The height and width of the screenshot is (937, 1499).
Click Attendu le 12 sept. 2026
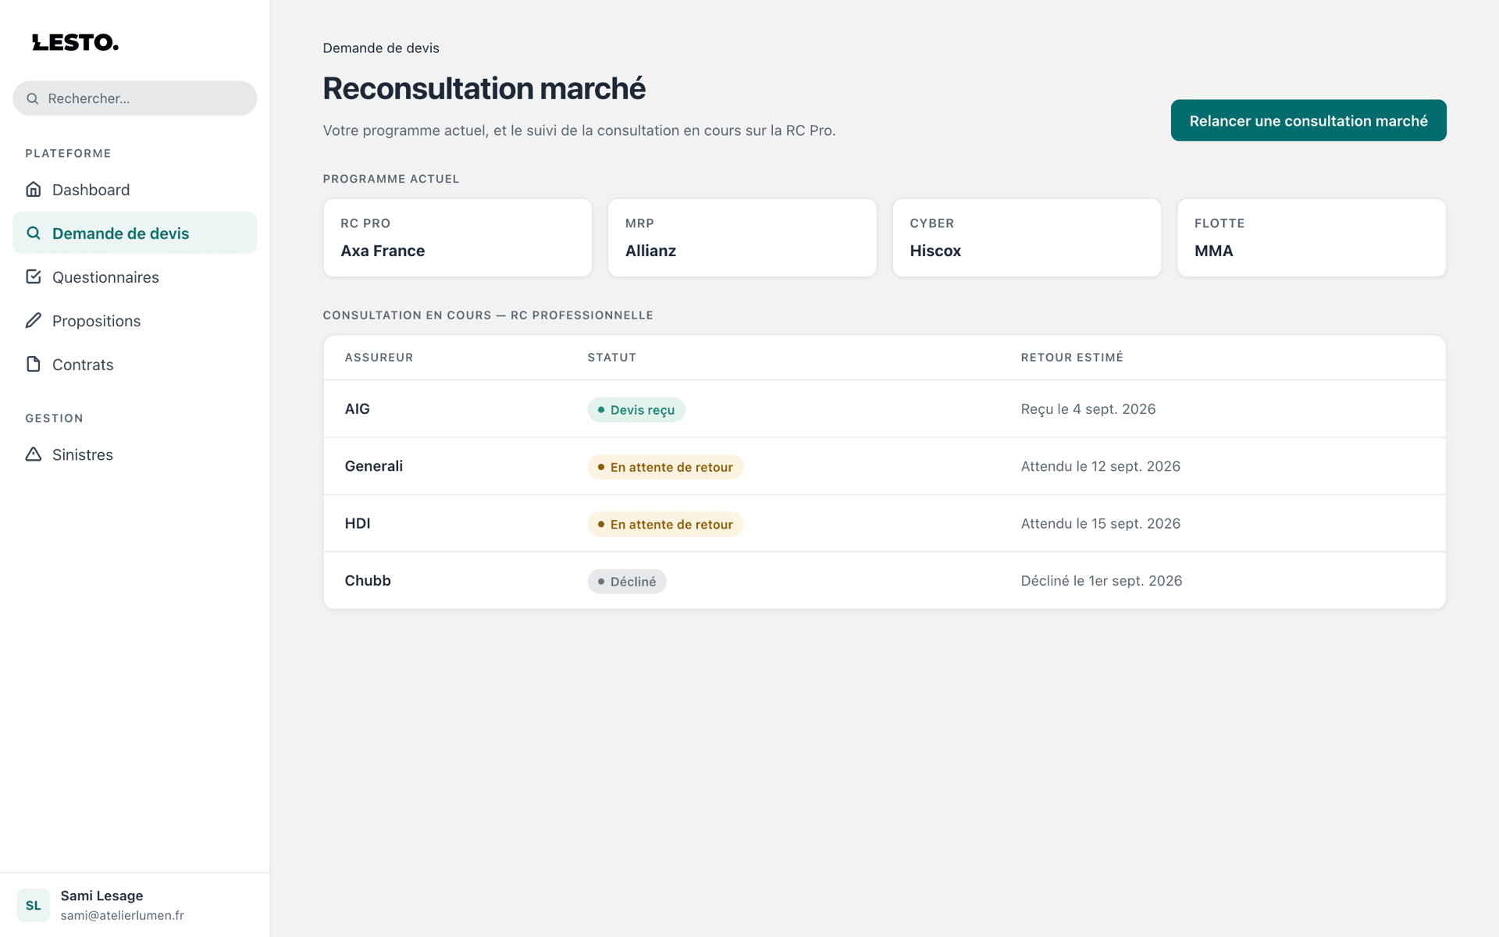[x=1101, y=466]
